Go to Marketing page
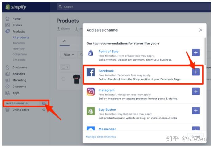The width and height of the screenshot is (212, 147). 19,80
